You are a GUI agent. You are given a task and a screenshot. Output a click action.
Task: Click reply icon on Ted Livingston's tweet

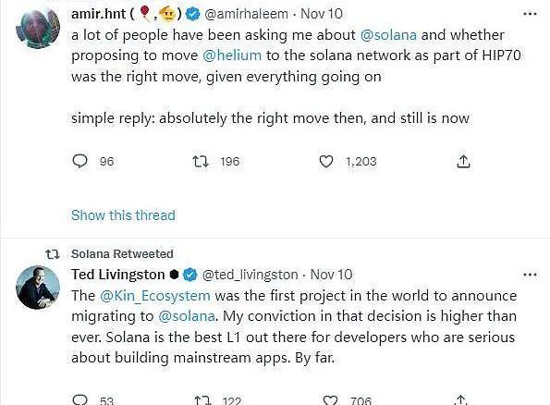79,399
